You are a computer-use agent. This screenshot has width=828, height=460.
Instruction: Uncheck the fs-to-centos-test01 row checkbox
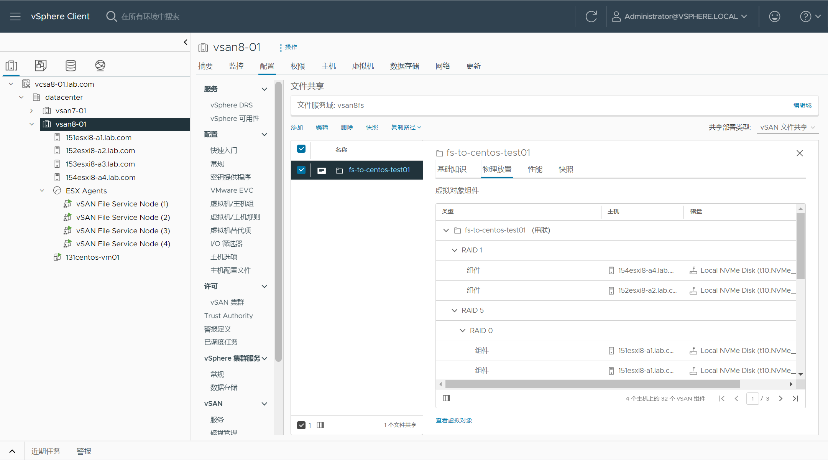(301, 170)
